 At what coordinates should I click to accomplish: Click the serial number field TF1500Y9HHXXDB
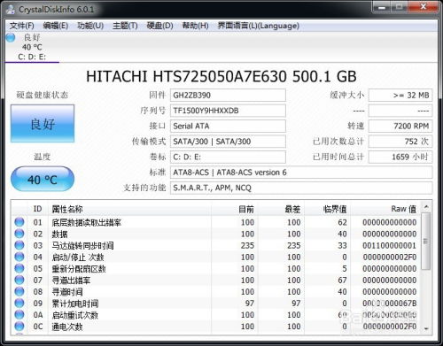coord(228,111)
